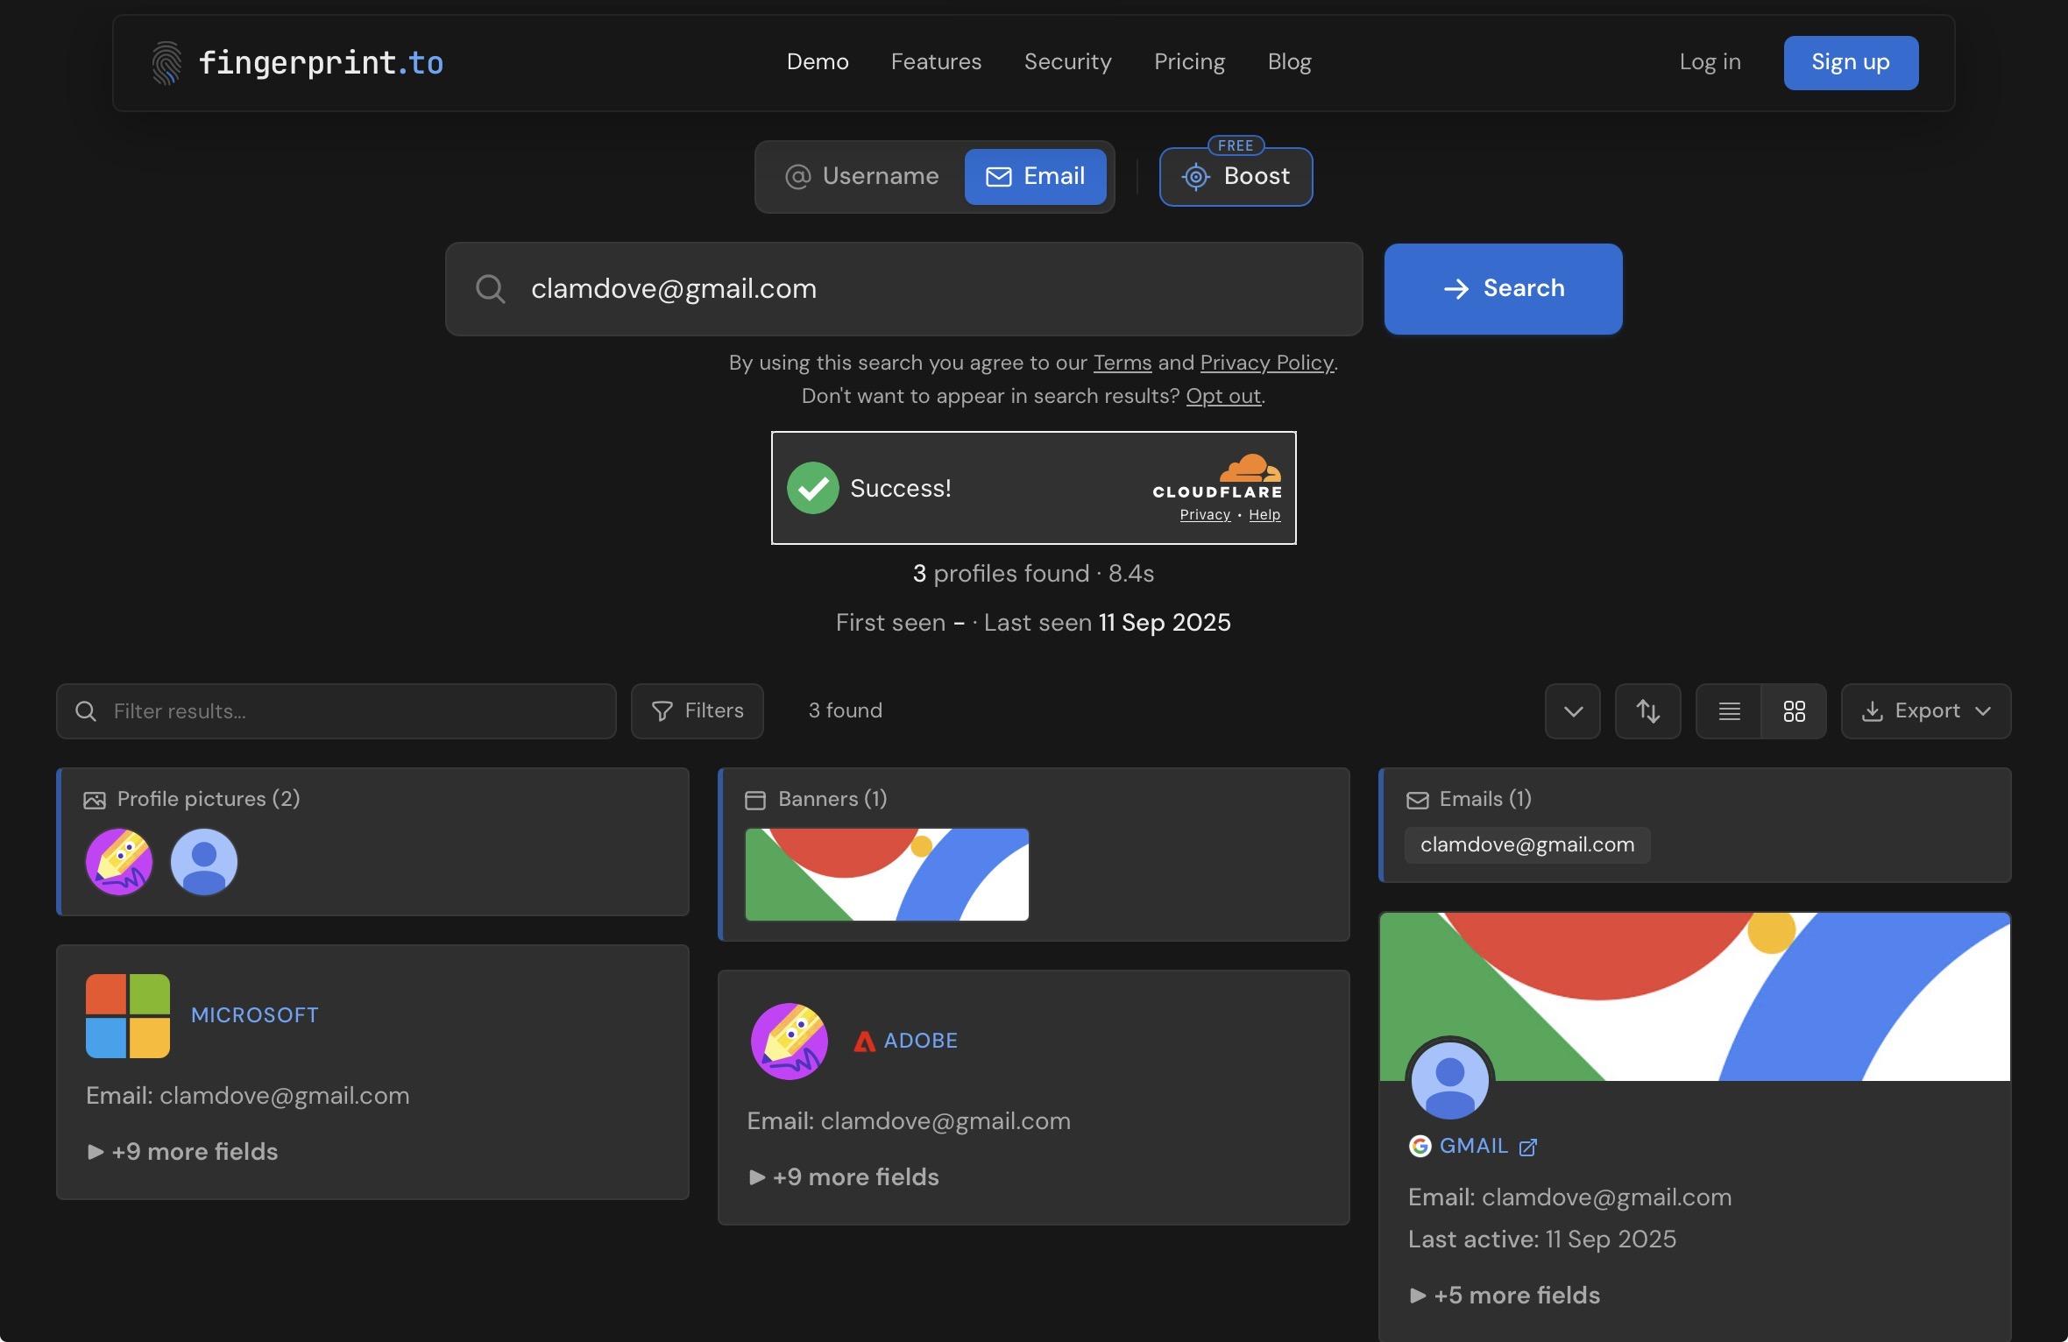2068x1342 pixels.
Task: Switch to list view
Action: coord(1729,710)
